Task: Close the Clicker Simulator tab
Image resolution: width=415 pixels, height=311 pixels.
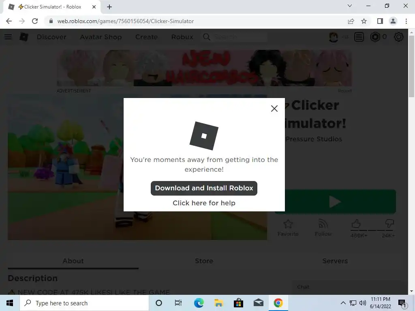Action: [94, 7]
